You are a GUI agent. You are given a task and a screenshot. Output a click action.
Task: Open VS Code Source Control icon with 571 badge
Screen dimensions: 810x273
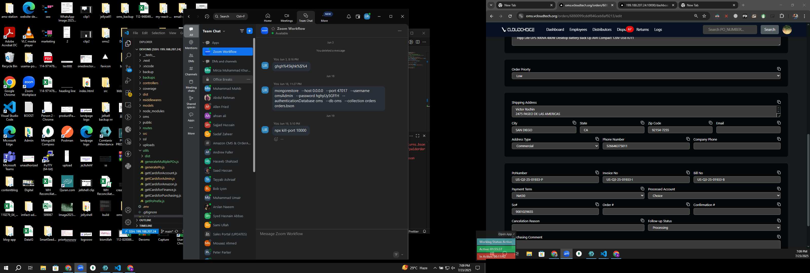pos(128,68)
